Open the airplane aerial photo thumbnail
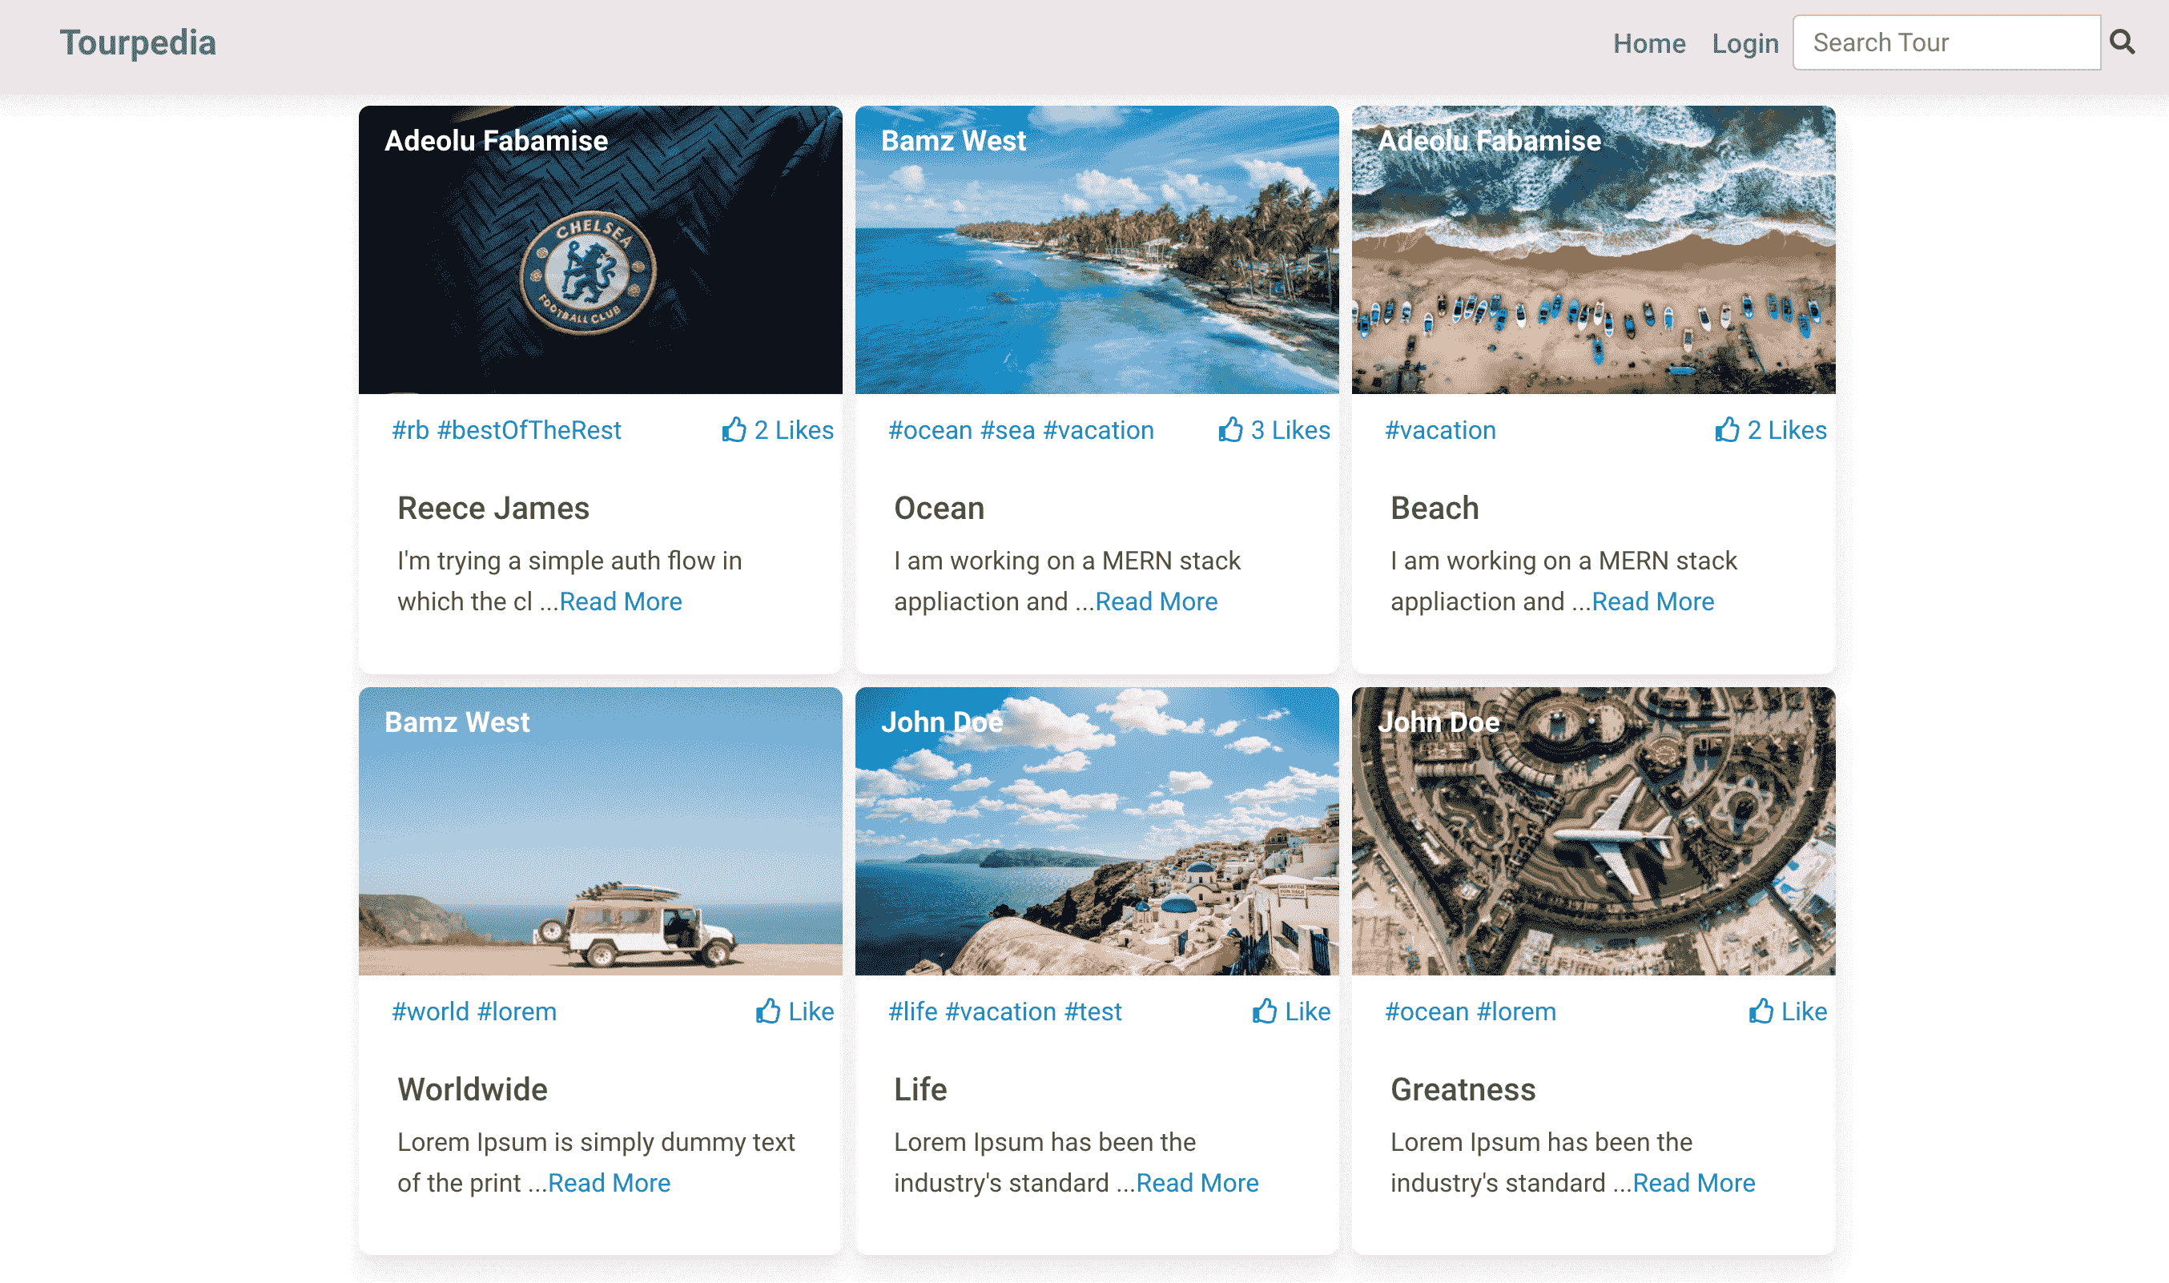This screenshot has width=2169, height=1283. (1592, 831)
